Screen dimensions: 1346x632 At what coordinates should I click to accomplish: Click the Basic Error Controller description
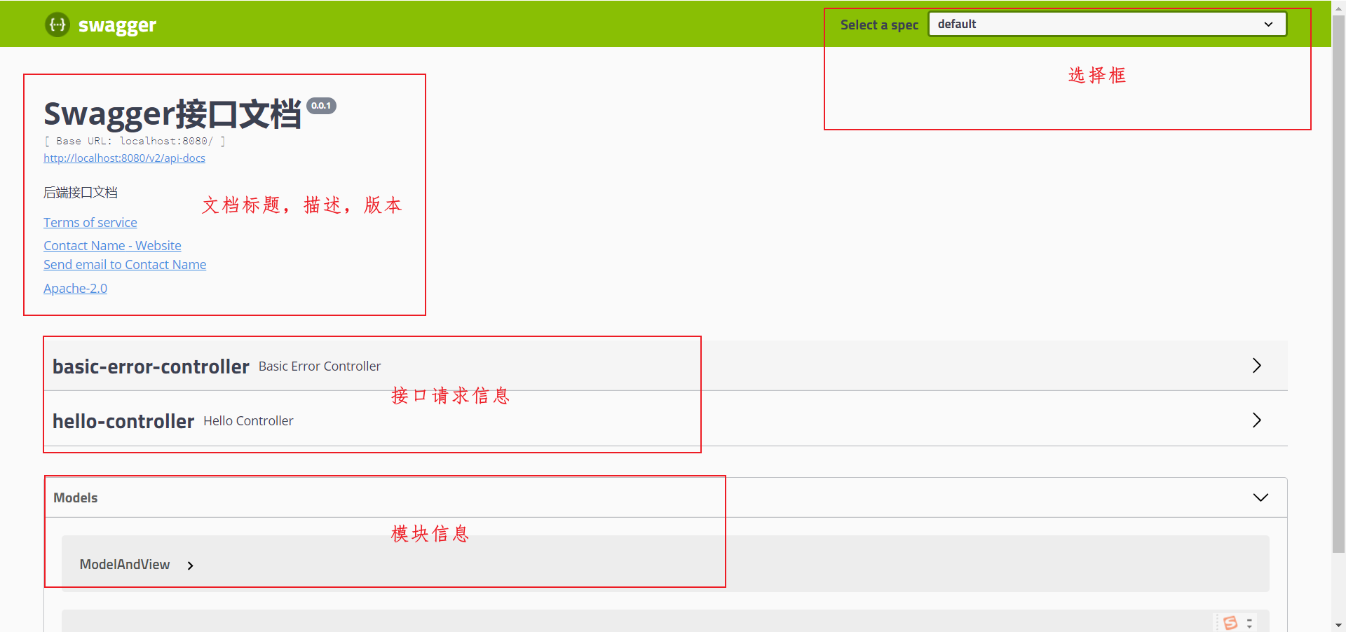[320, 366]
